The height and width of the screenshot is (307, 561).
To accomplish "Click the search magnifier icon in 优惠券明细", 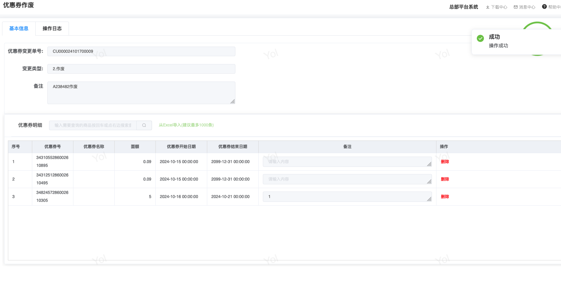I will [144, 125].
